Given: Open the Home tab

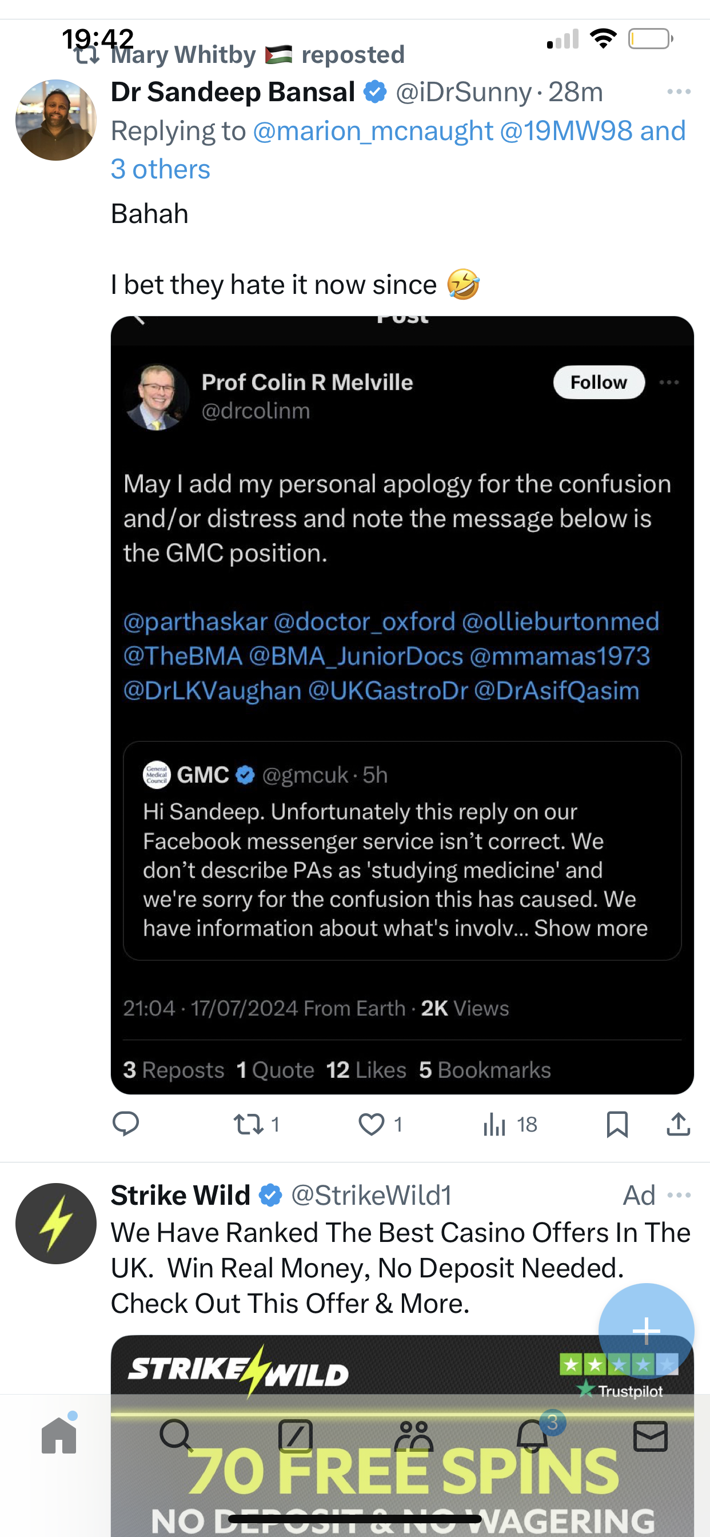Looking at the screenshot, I should pos(59,1435).
